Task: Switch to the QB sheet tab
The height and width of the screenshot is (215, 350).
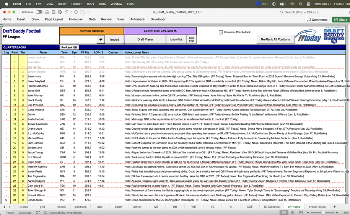Action: (156, 207)
